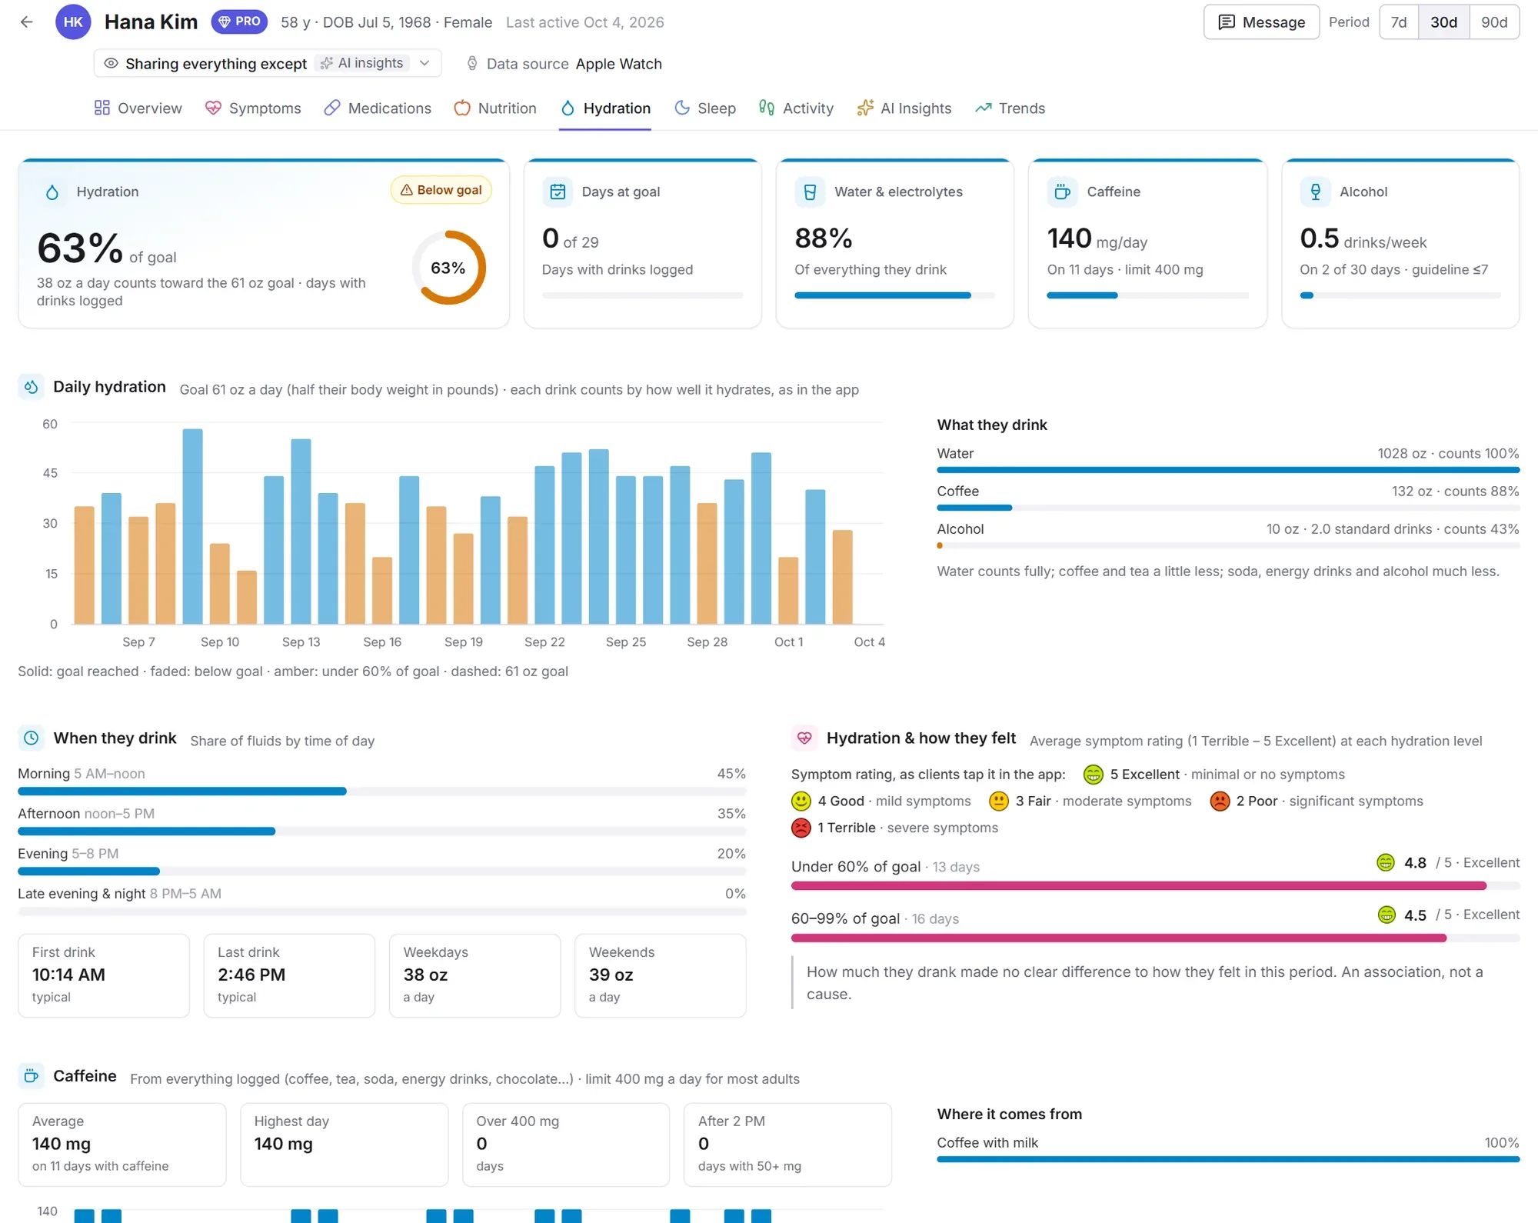Select the Hydration tab
1538x1223 pixels.
(605, 108)
